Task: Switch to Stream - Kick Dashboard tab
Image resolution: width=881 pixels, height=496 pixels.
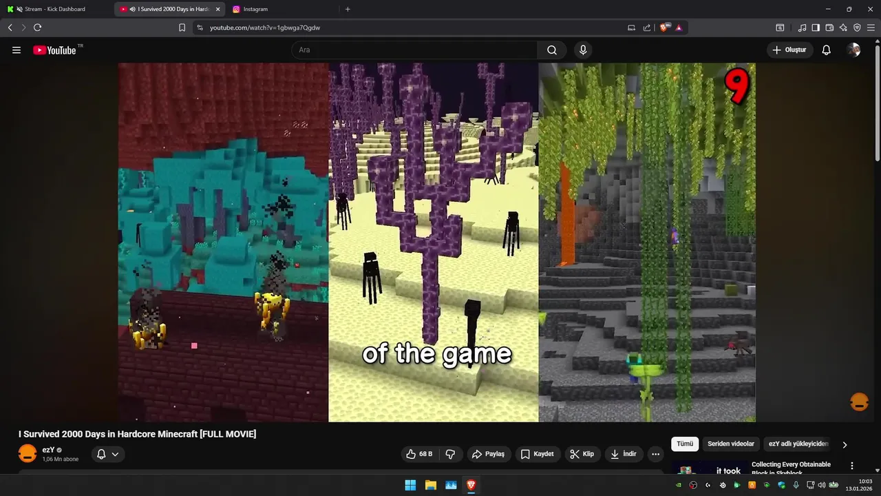Action: click(x=55, y=9)
